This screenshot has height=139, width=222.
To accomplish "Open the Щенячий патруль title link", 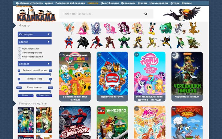I will point(112,97).
